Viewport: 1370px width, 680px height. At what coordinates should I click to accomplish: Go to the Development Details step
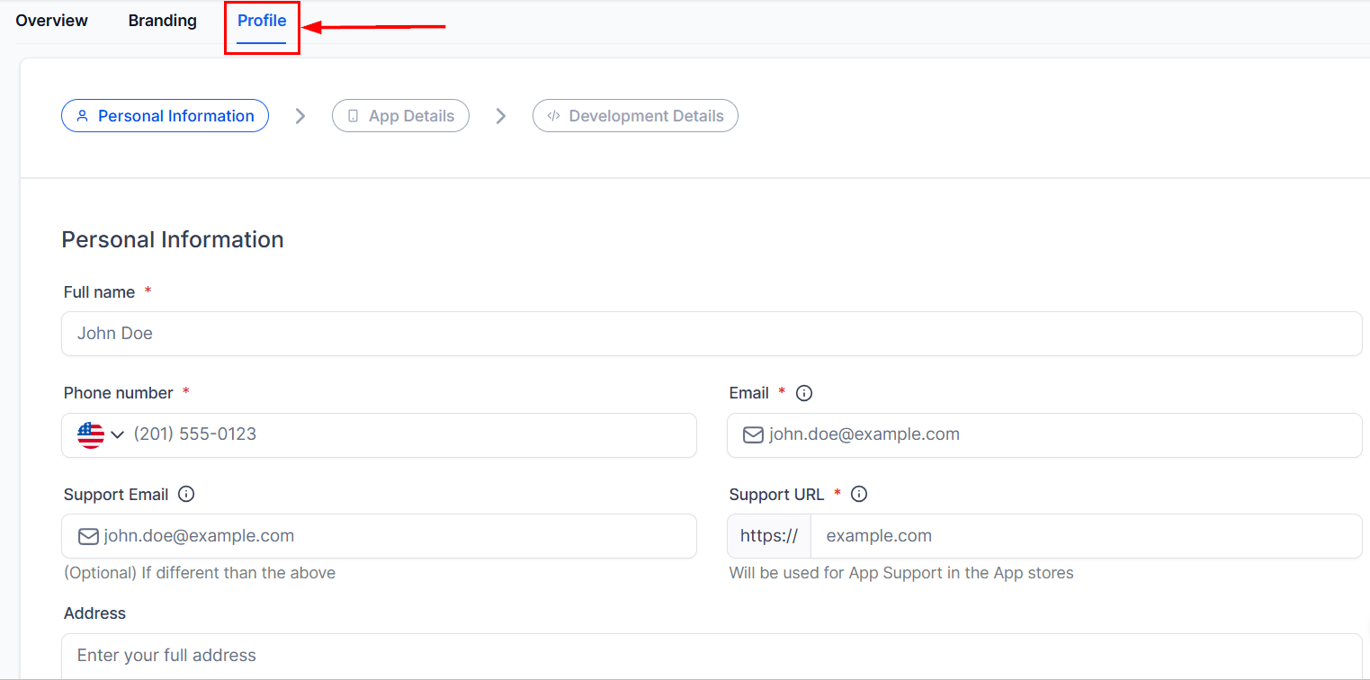click(x=635, y=116)
